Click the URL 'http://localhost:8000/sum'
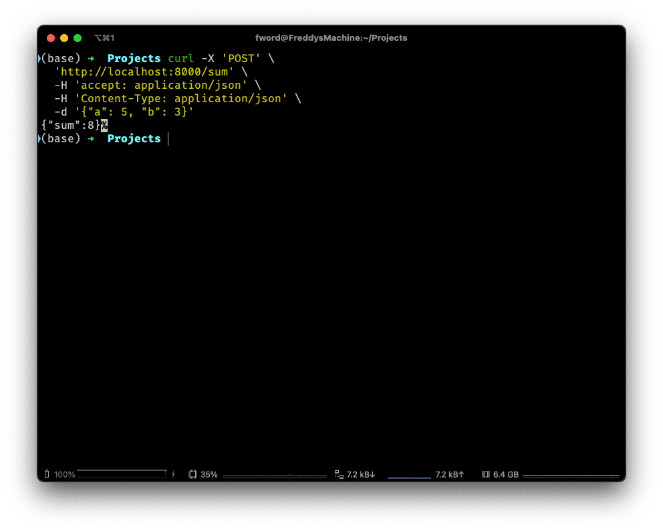 coord(144,72)
